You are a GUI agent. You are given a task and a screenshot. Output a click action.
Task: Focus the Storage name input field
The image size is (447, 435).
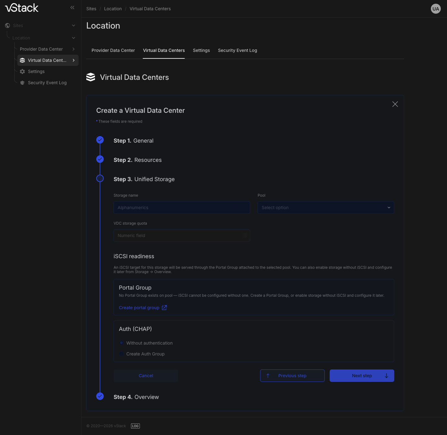(x=182, y=208)
